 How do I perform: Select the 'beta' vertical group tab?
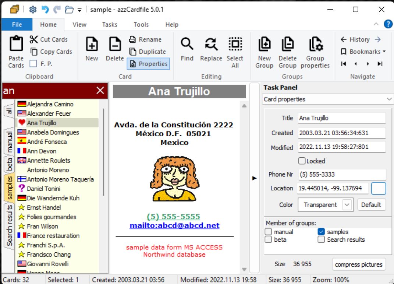click(x=9, y=165)
